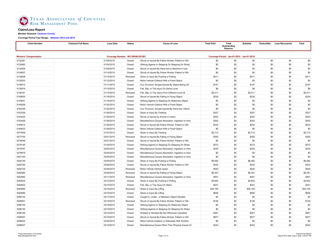Click the Workers' Compensation section heading
This screenshot has height=252, width=327.
29,56
